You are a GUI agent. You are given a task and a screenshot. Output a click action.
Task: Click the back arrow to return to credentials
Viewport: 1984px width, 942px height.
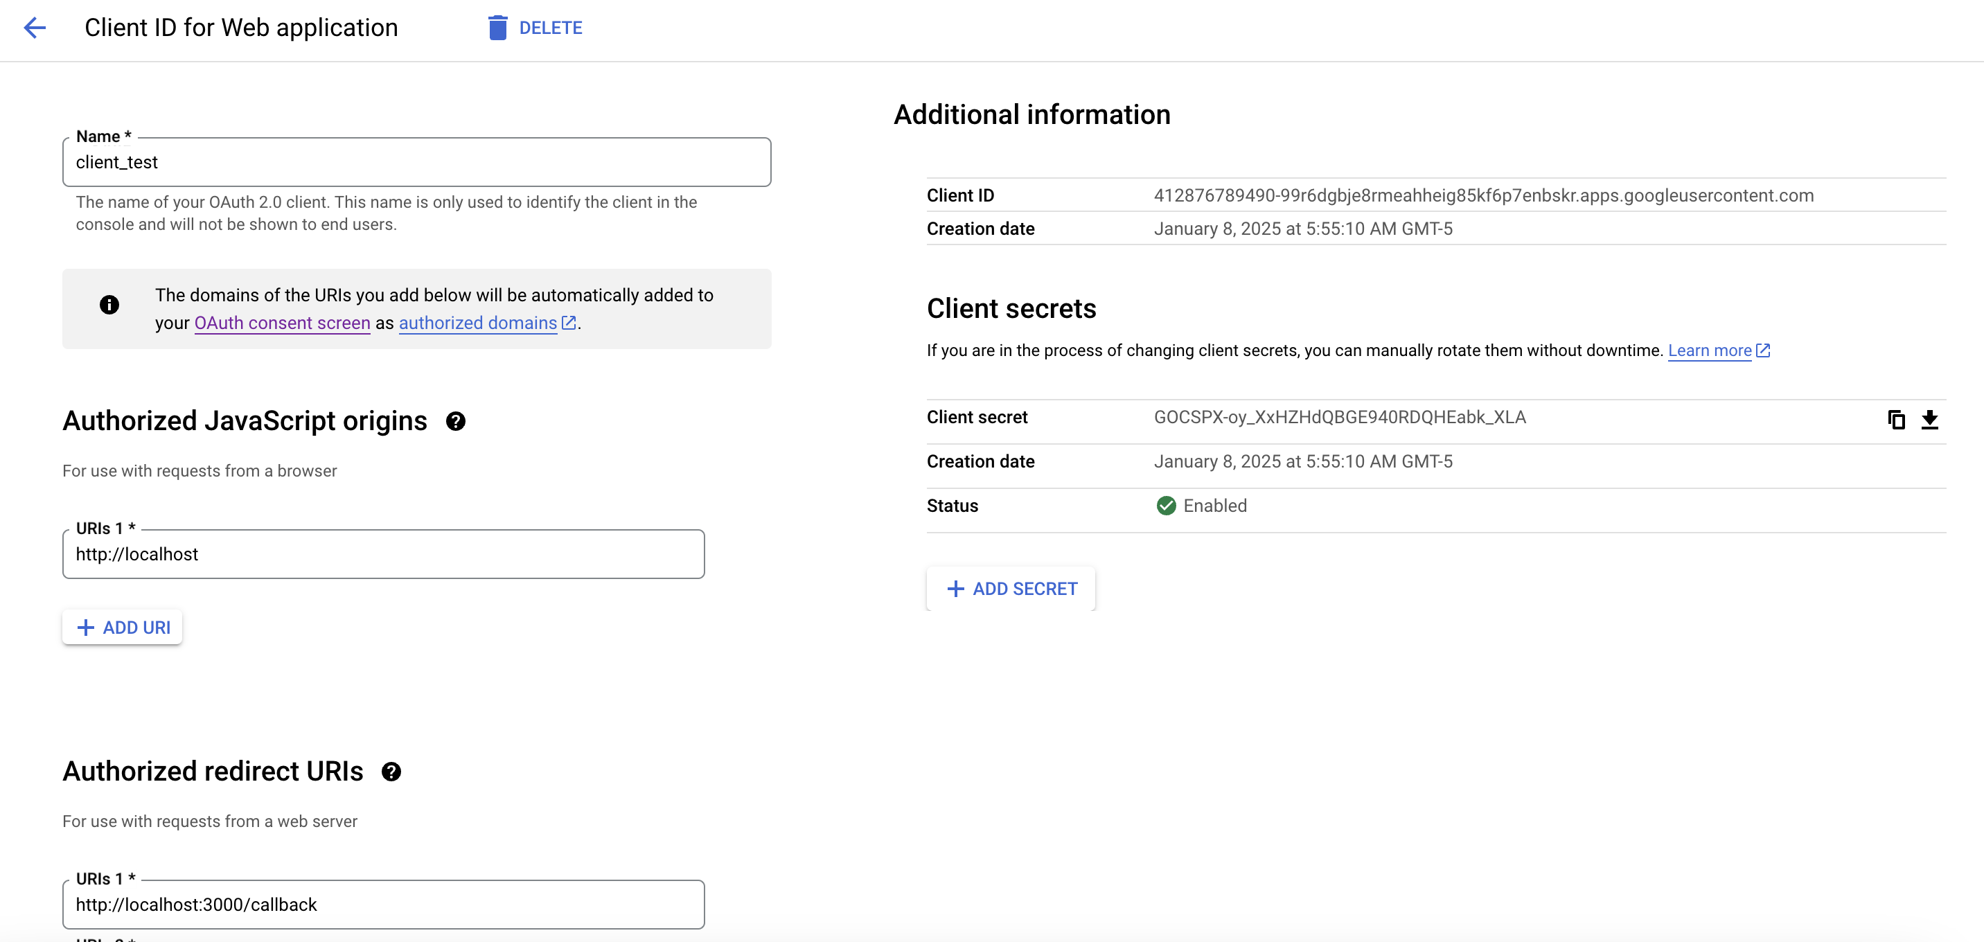pyautogui.click(x=34, y=28)
